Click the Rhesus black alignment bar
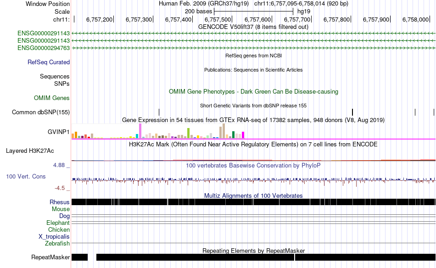 tap(253, 202)
